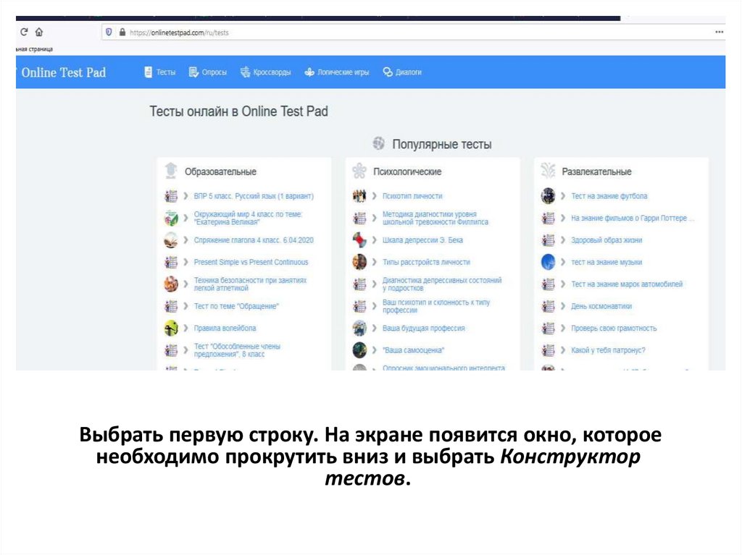Open Правила волейбола test
The height and width of the screenshot is (555, 742).
pos(225,328)
